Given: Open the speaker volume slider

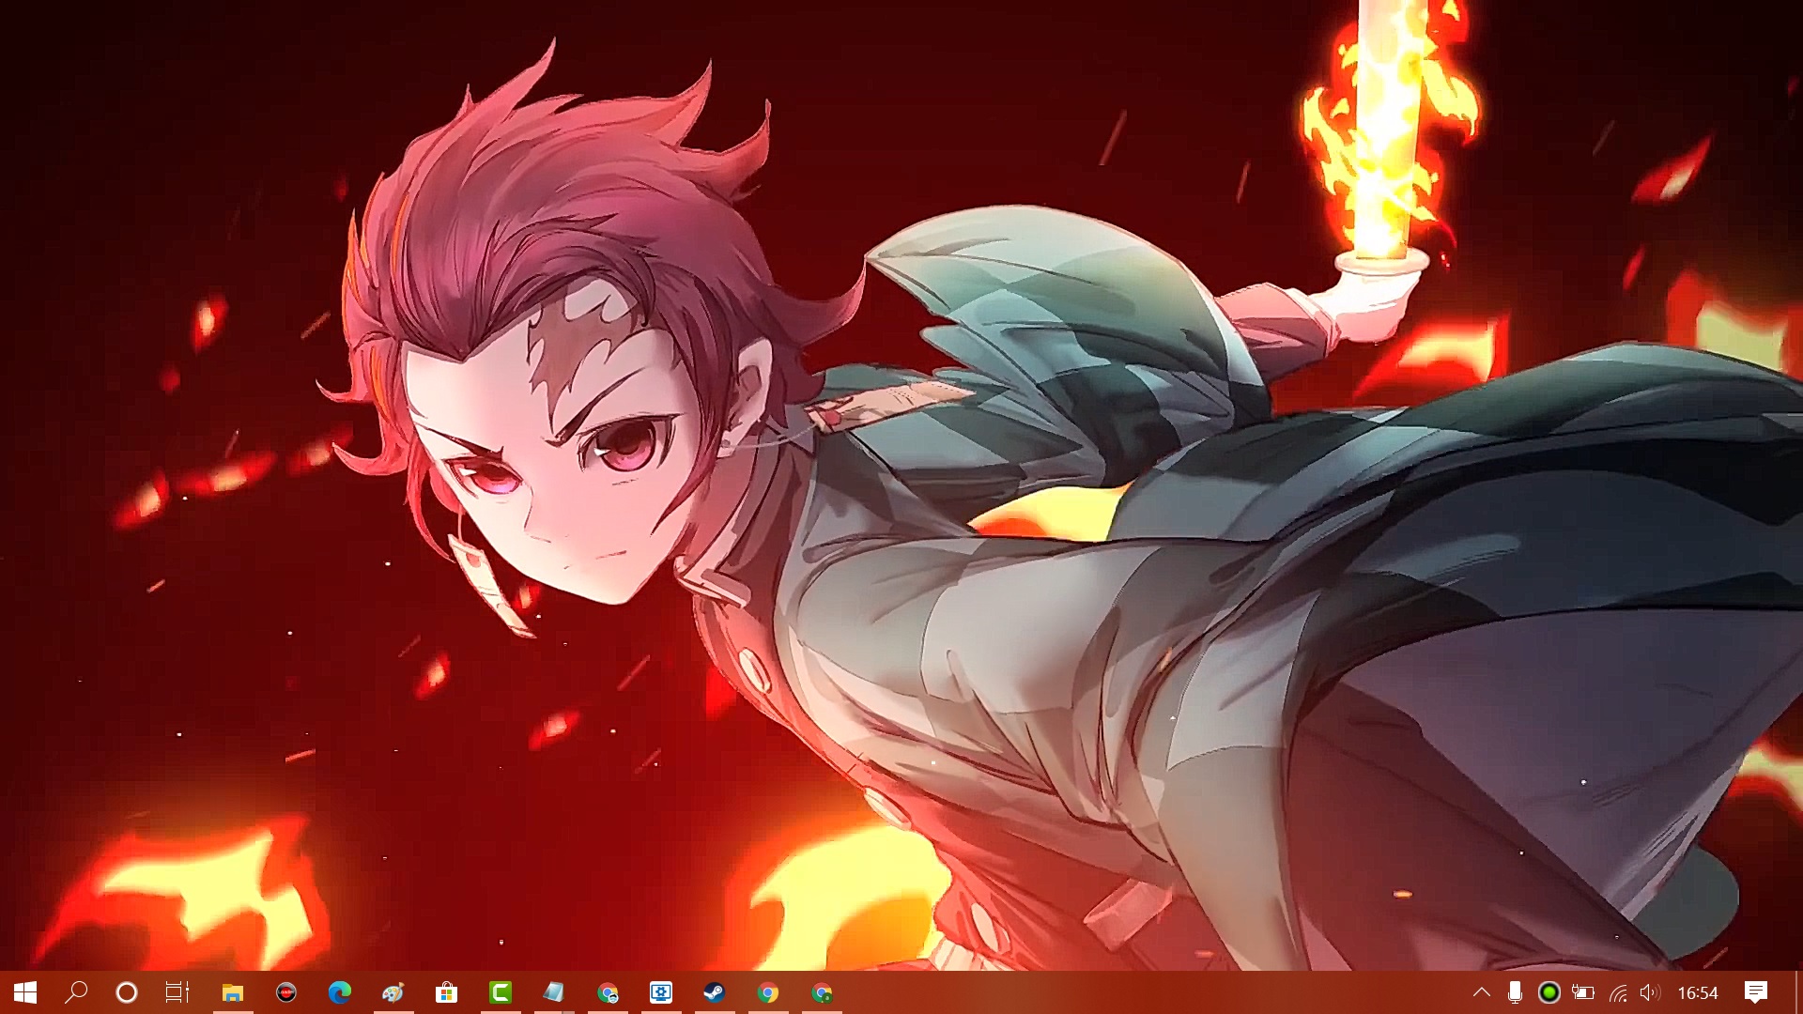Looking at the screenshot, I should click(1650, 992).
